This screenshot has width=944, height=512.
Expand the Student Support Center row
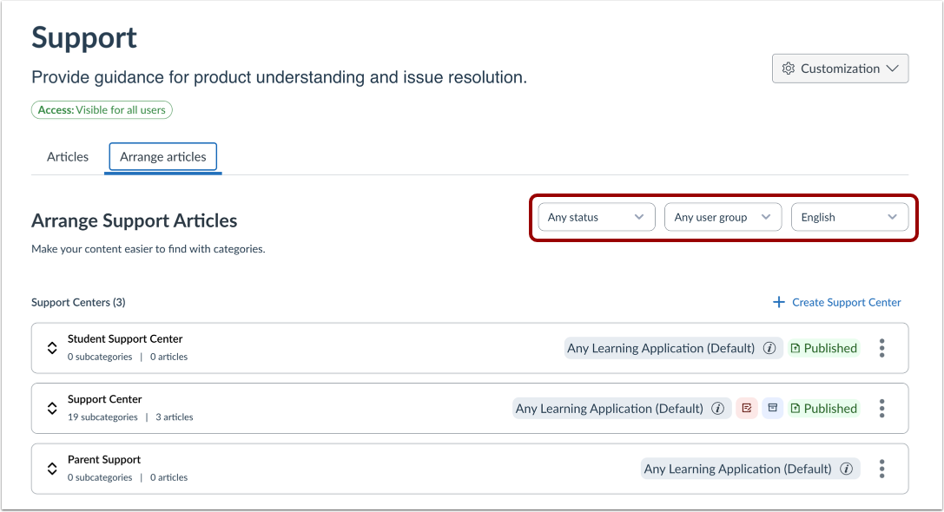coord(52,348)
